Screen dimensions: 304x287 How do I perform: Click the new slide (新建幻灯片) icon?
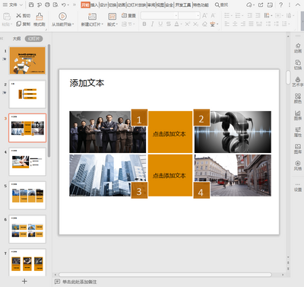coord(92,17)
